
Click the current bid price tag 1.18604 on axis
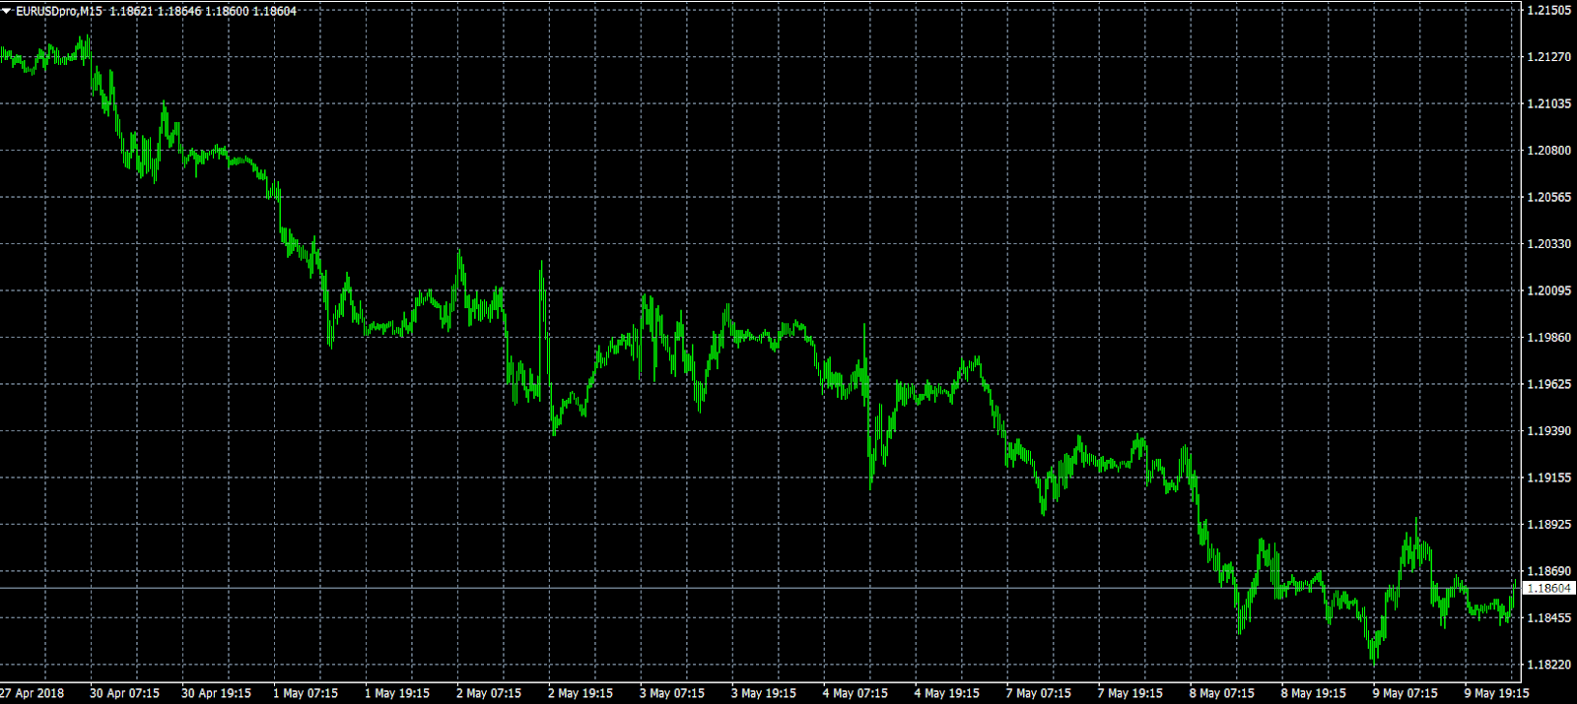pyautogui.click(x=1548, y=588)
